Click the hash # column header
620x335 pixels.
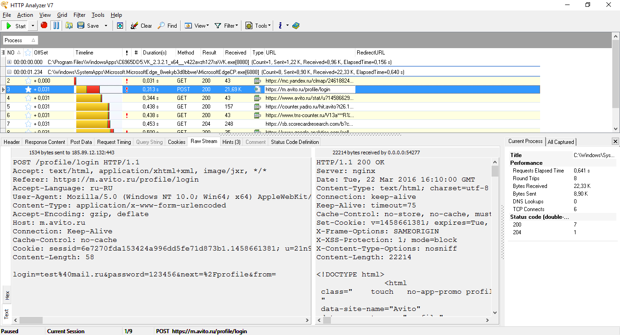(136, 53)
